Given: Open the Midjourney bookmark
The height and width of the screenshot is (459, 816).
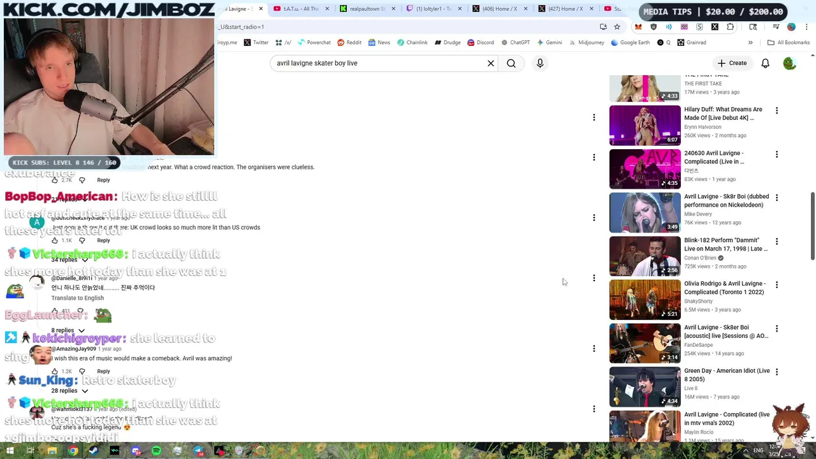Looking at the screenshot, I should (x=586, y=43).
